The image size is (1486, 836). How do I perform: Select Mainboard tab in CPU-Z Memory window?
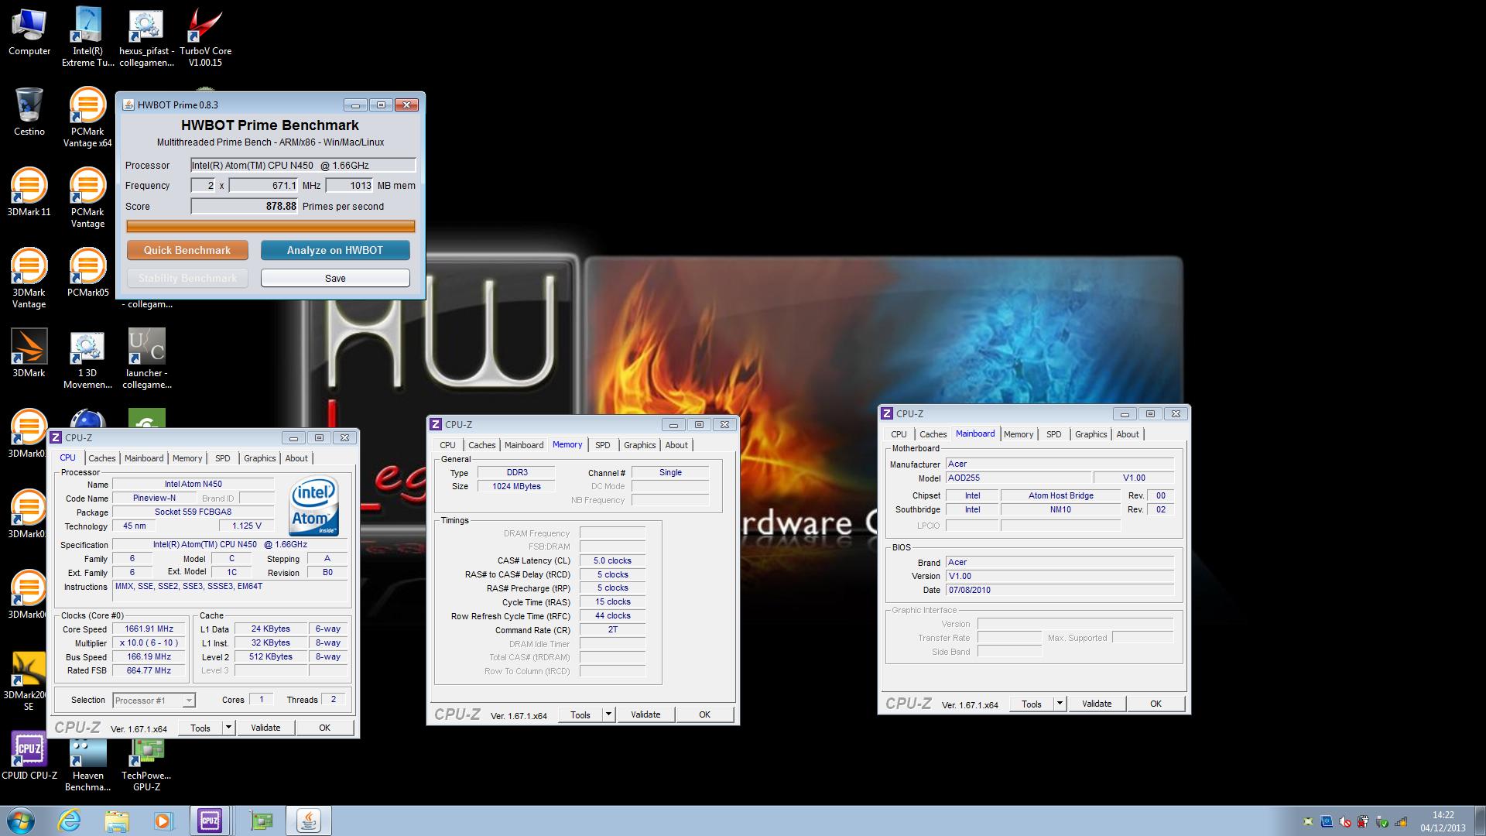coord(524,445)
